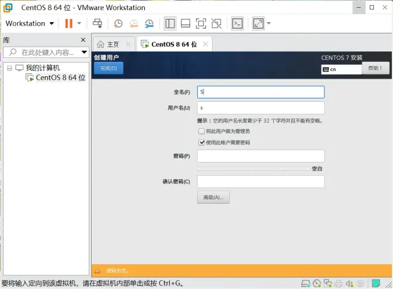Open the 高级(A)... settings

213,197
